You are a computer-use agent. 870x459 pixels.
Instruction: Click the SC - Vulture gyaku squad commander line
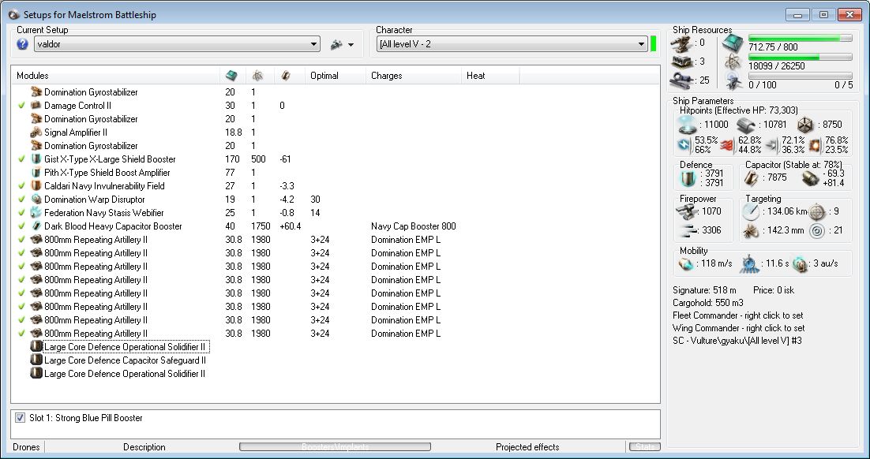pos(737,341)
